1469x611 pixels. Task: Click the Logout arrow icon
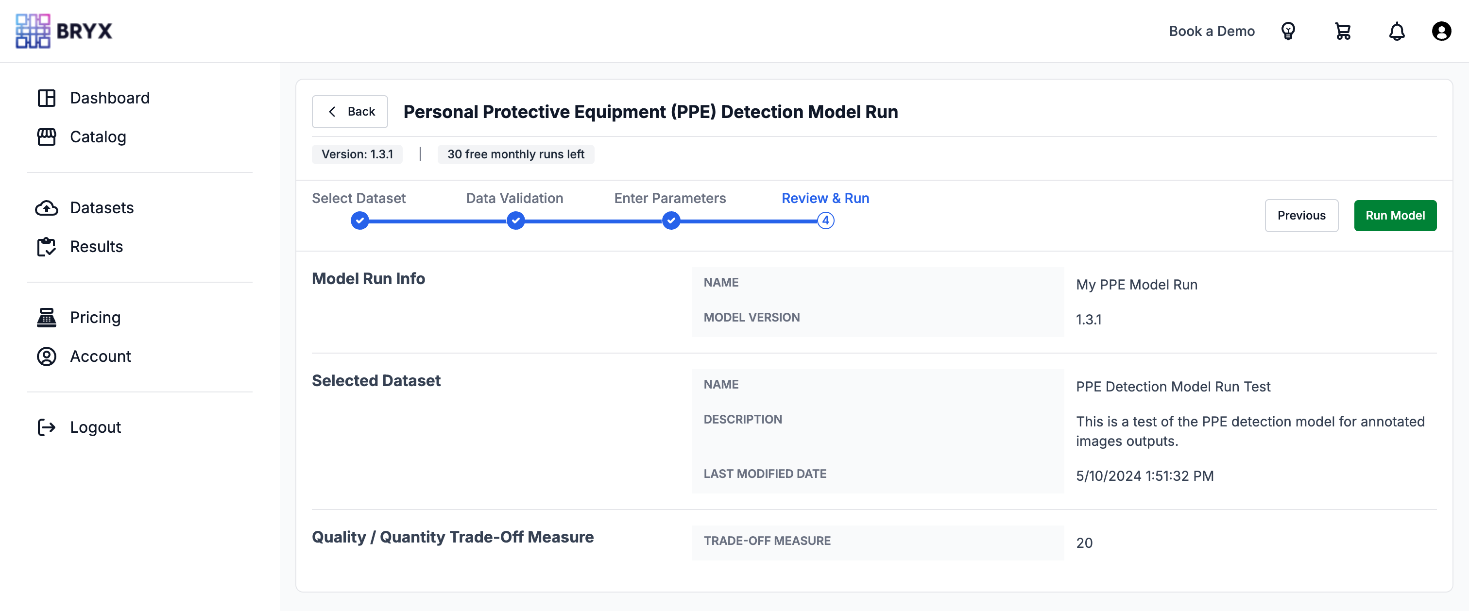click(x=47, y=427)
